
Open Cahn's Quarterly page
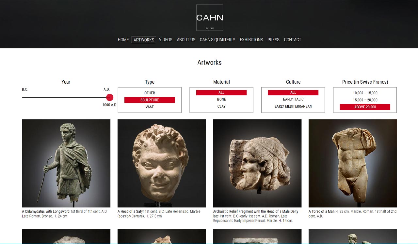point(217,40)
